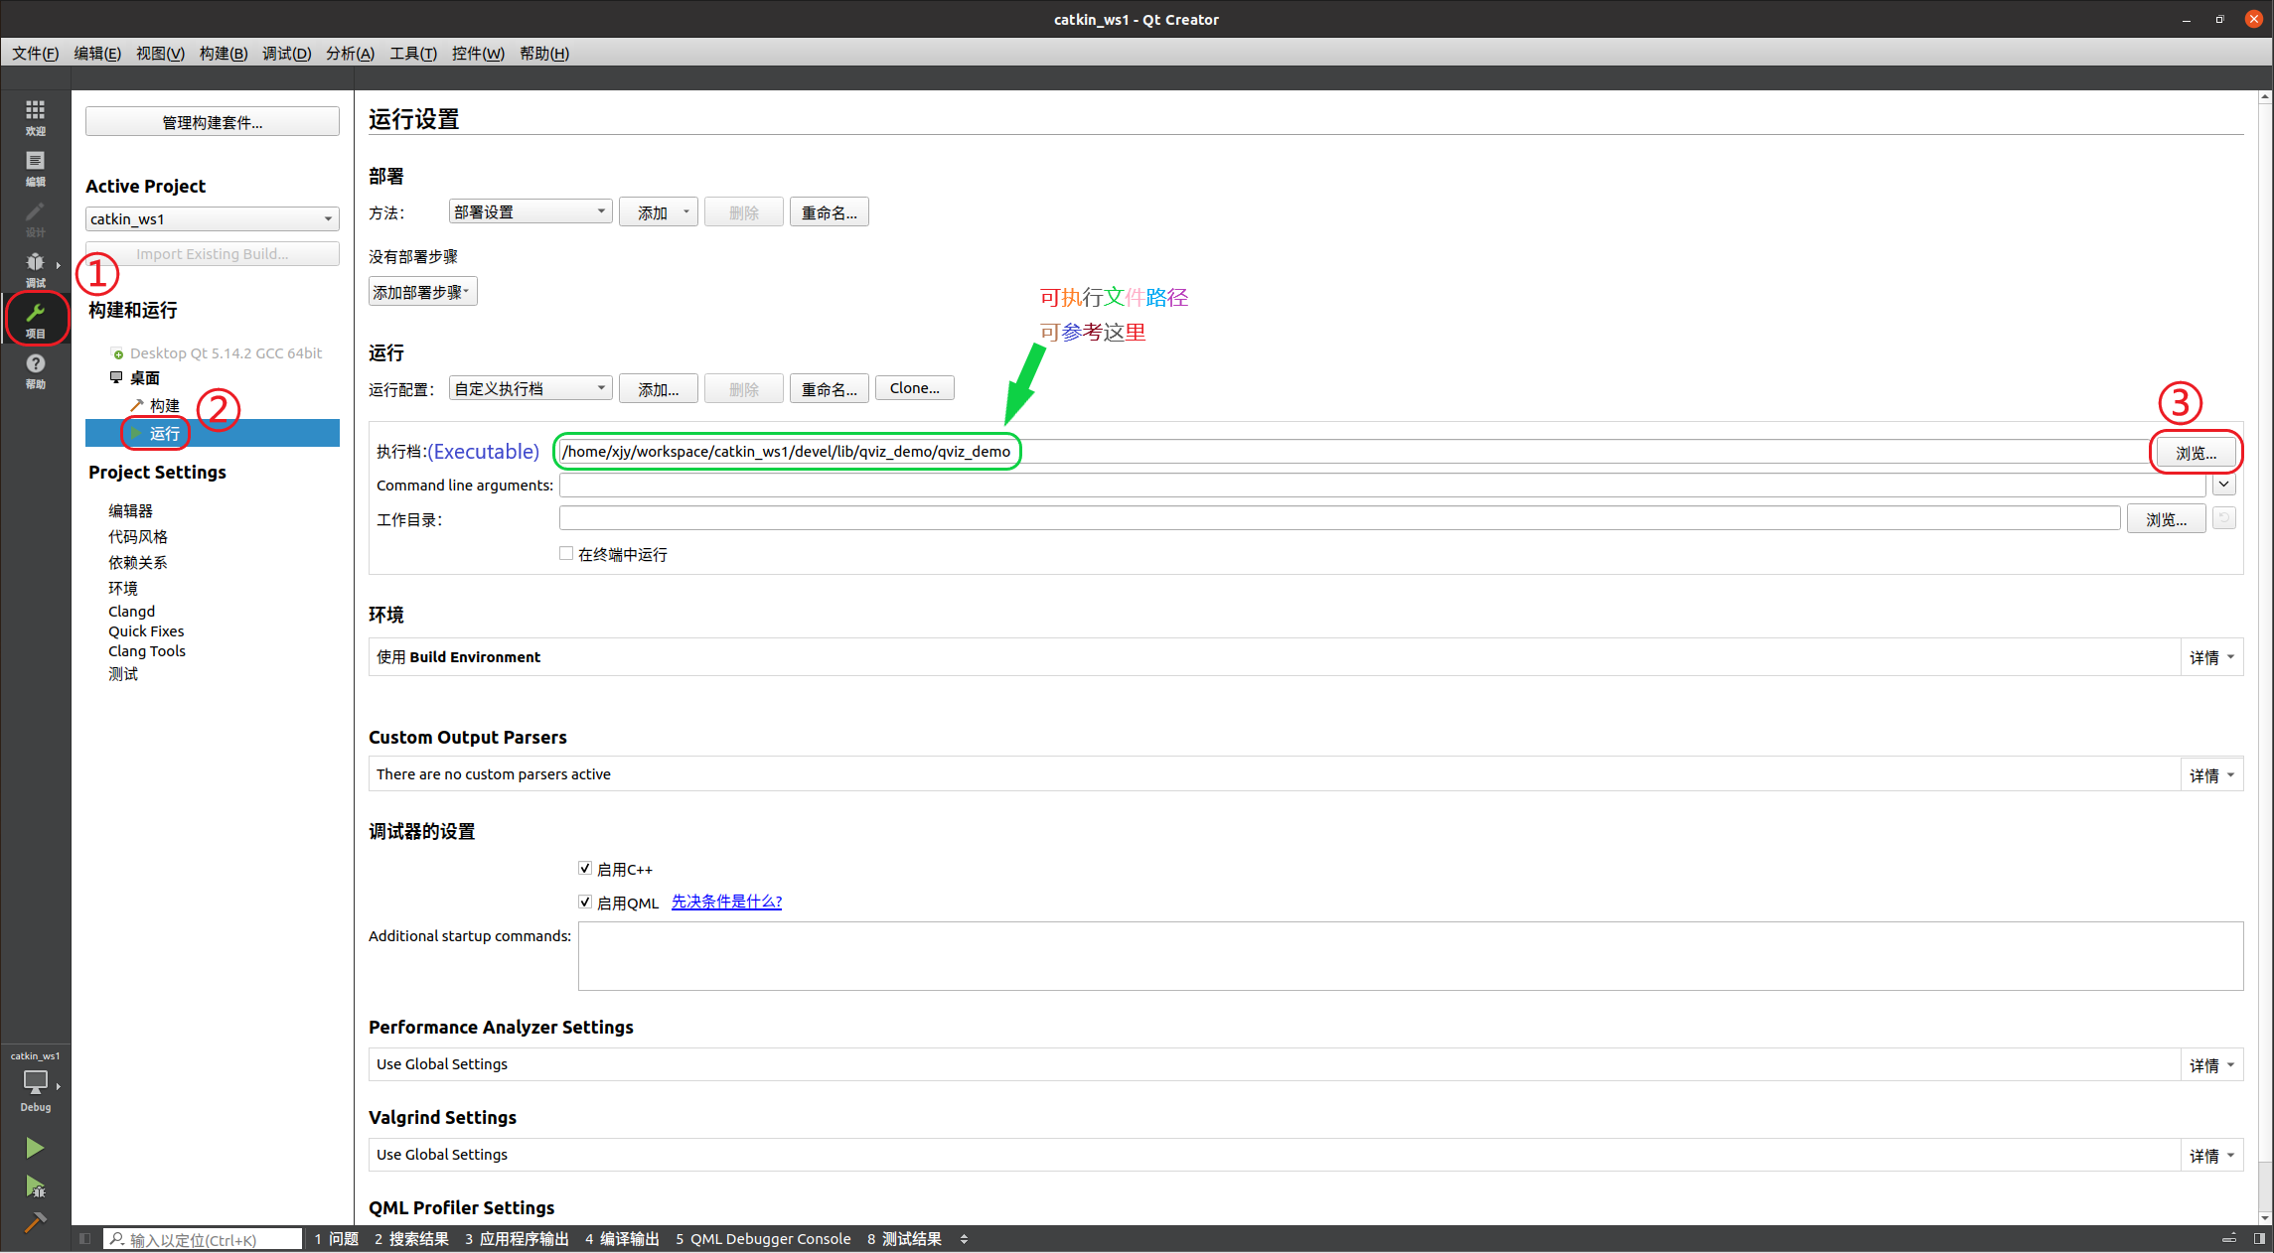Toggle the 启用QML debugger checkbox

pos(585,902)
